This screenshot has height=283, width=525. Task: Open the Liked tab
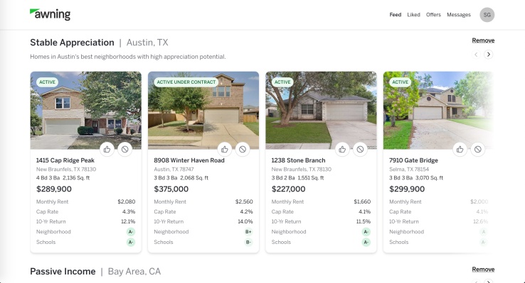(x=413, y=15)
